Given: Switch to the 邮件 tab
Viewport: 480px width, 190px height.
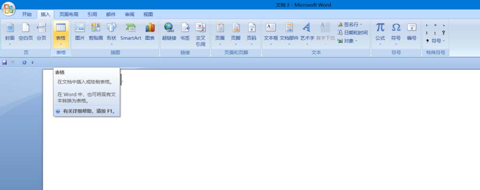Looking at the screenshot, I should [x=111, y=14].
